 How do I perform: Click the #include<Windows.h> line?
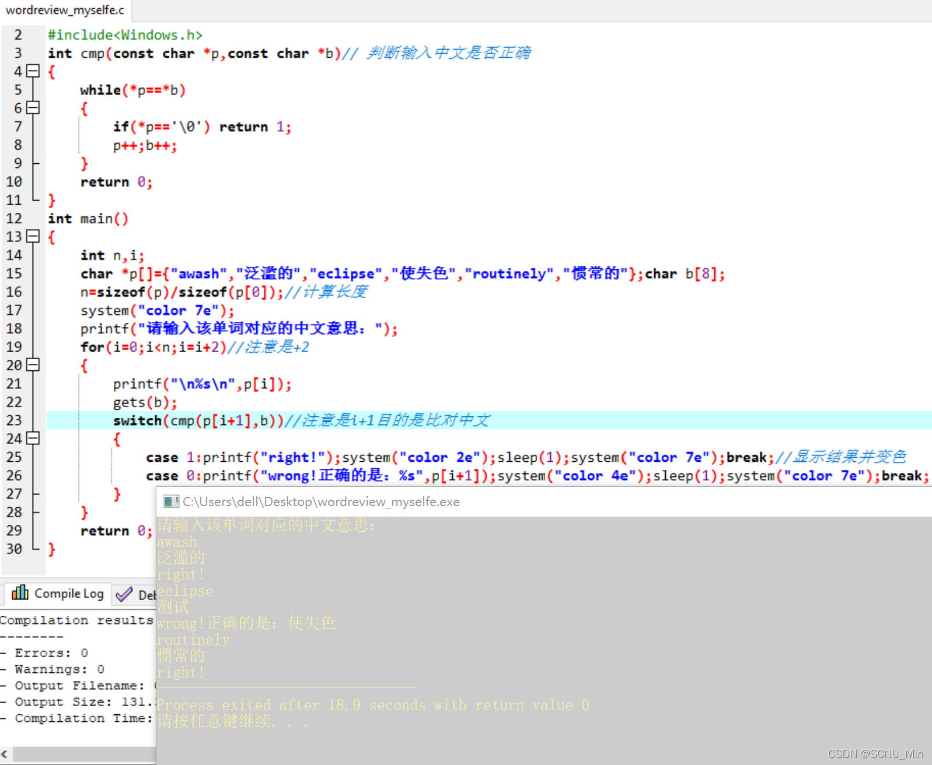point(125,35)
